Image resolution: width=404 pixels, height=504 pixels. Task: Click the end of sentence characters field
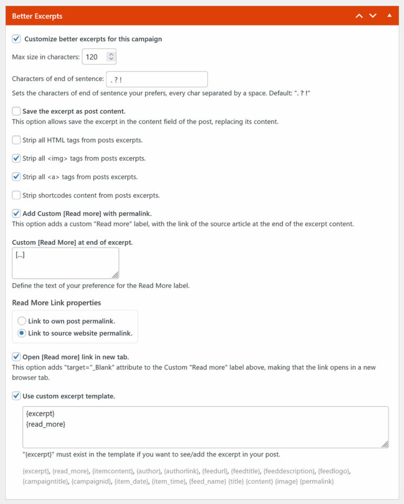tap(157, 79)
